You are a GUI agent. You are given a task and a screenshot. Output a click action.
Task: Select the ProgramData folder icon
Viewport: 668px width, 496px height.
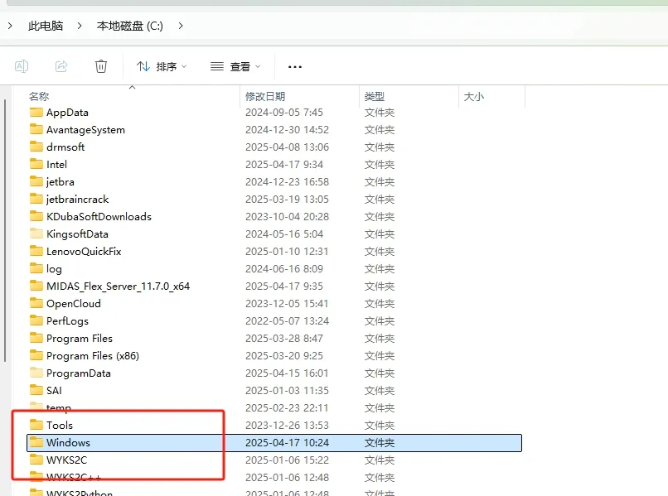point(36,373)
